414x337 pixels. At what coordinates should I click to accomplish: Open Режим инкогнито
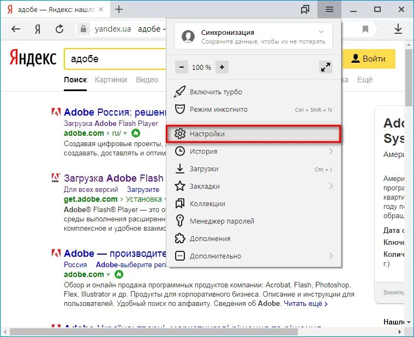tap(254, 109)
